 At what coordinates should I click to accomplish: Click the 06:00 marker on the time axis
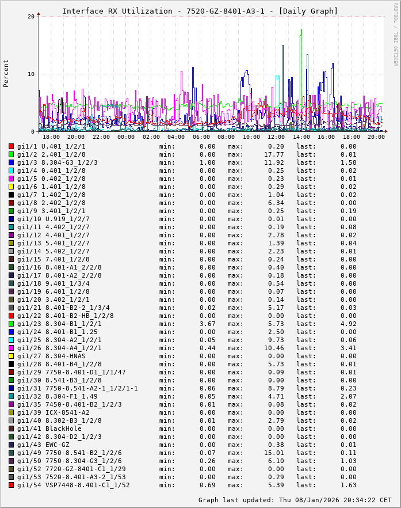(201, 137)
